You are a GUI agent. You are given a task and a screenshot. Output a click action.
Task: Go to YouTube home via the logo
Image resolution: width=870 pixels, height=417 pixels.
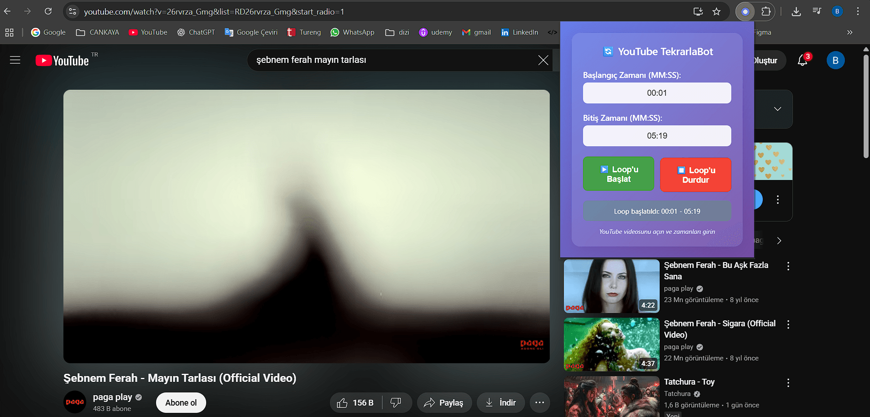point(63,60)
